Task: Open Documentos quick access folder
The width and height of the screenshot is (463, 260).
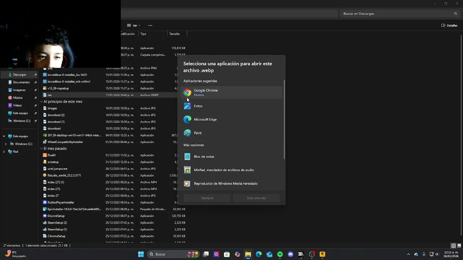Action: tap(22, 82)
